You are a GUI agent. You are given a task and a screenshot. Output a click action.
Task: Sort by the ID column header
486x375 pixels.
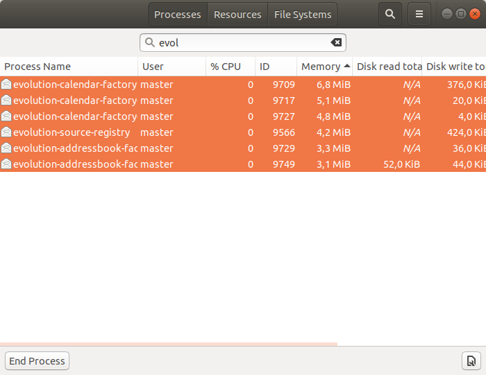point(276,67)
